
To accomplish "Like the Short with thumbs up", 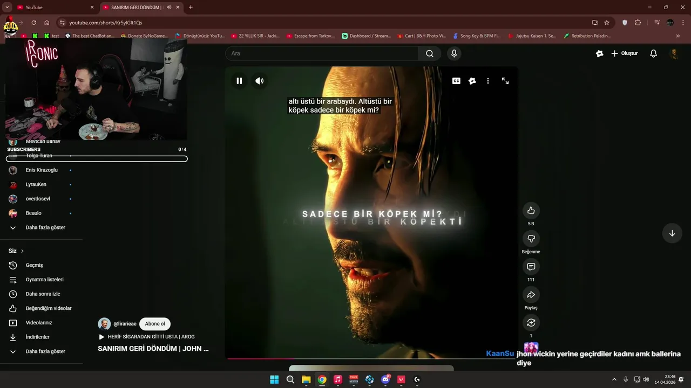I will tap(531, 211).
